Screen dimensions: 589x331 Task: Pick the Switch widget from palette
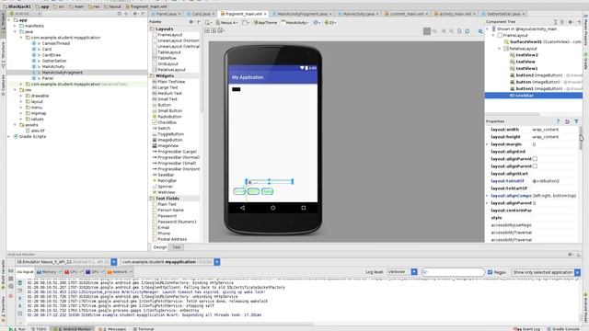click(164, 129)
